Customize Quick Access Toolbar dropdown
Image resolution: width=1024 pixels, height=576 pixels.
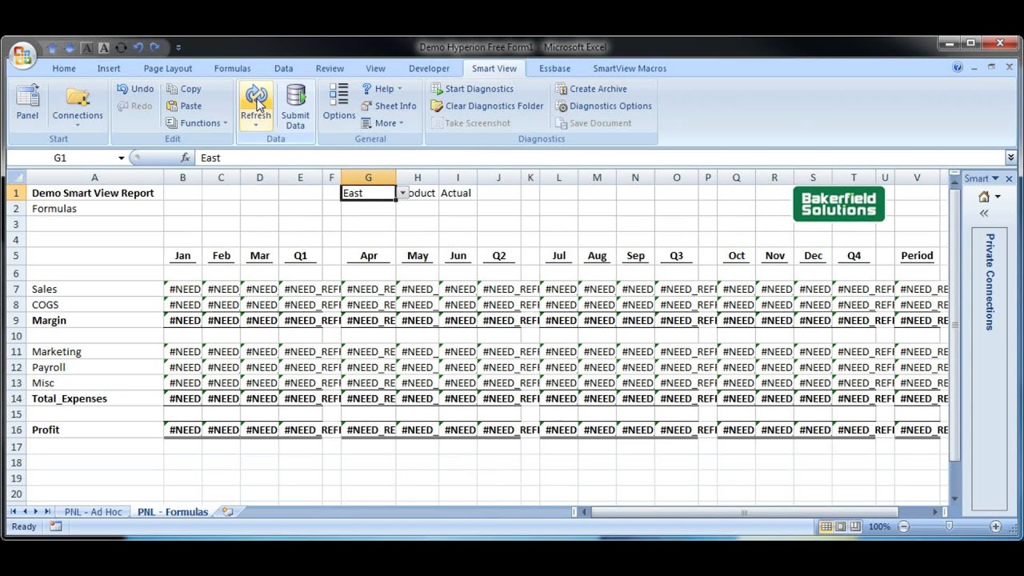click(x=178, y=48)
